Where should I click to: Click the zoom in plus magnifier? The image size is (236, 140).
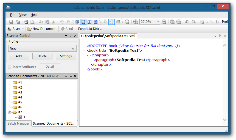(x=136, y=22)
